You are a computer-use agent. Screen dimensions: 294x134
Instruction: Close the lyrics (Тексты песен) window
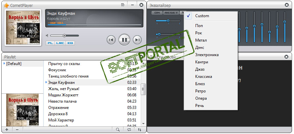pyautogui.click(x=286, y=56)
